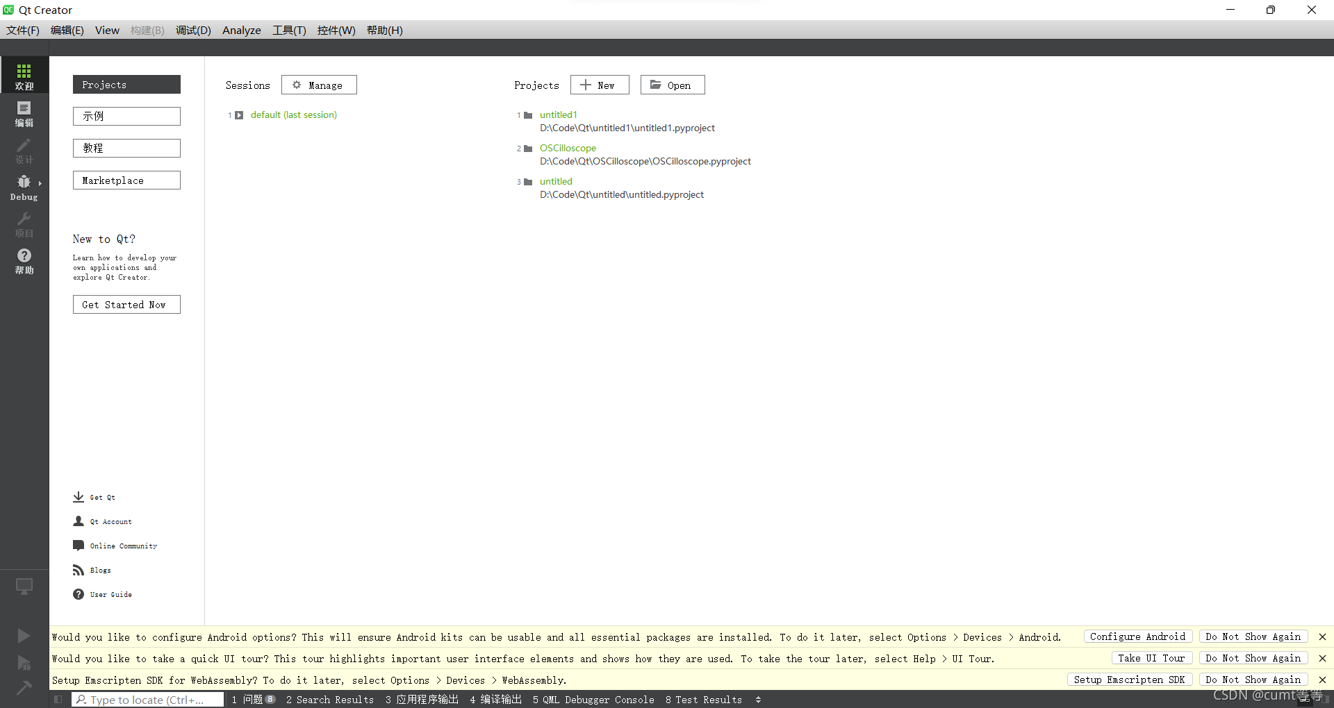Image resolution: width=1334 pixels, height=708 pixels.
Task: Open the Debug mode
Action: tap(24, 187)
